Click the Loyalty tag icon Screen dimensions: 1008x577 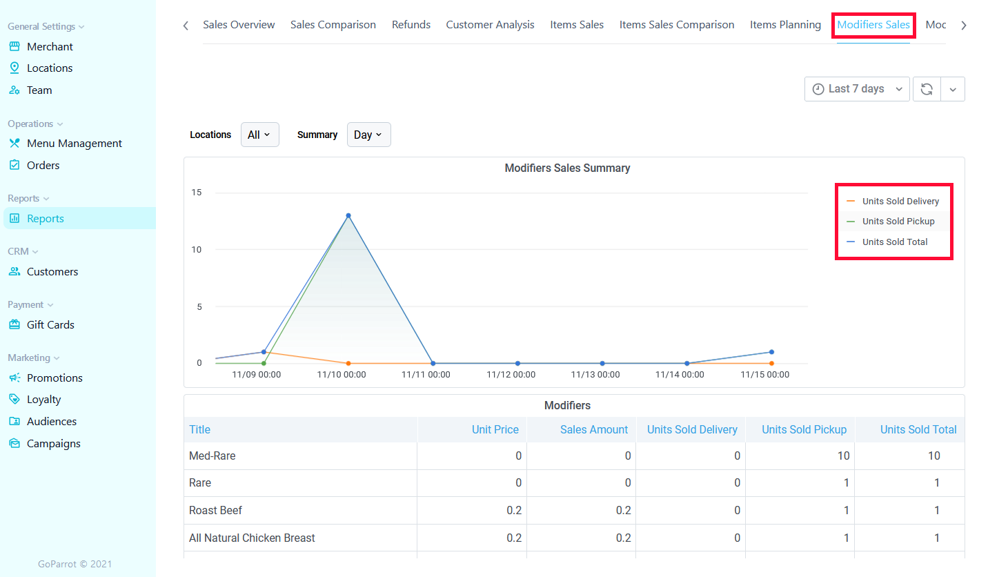[14, 399]
